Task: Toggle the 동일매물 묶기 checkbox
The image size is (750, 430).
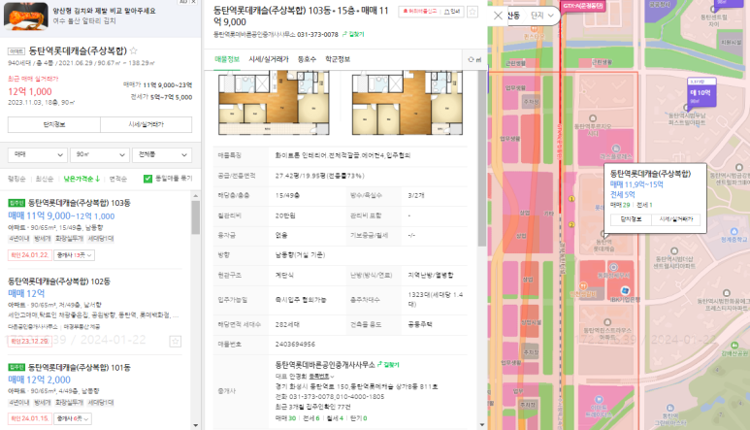Action: coord(147,179)
